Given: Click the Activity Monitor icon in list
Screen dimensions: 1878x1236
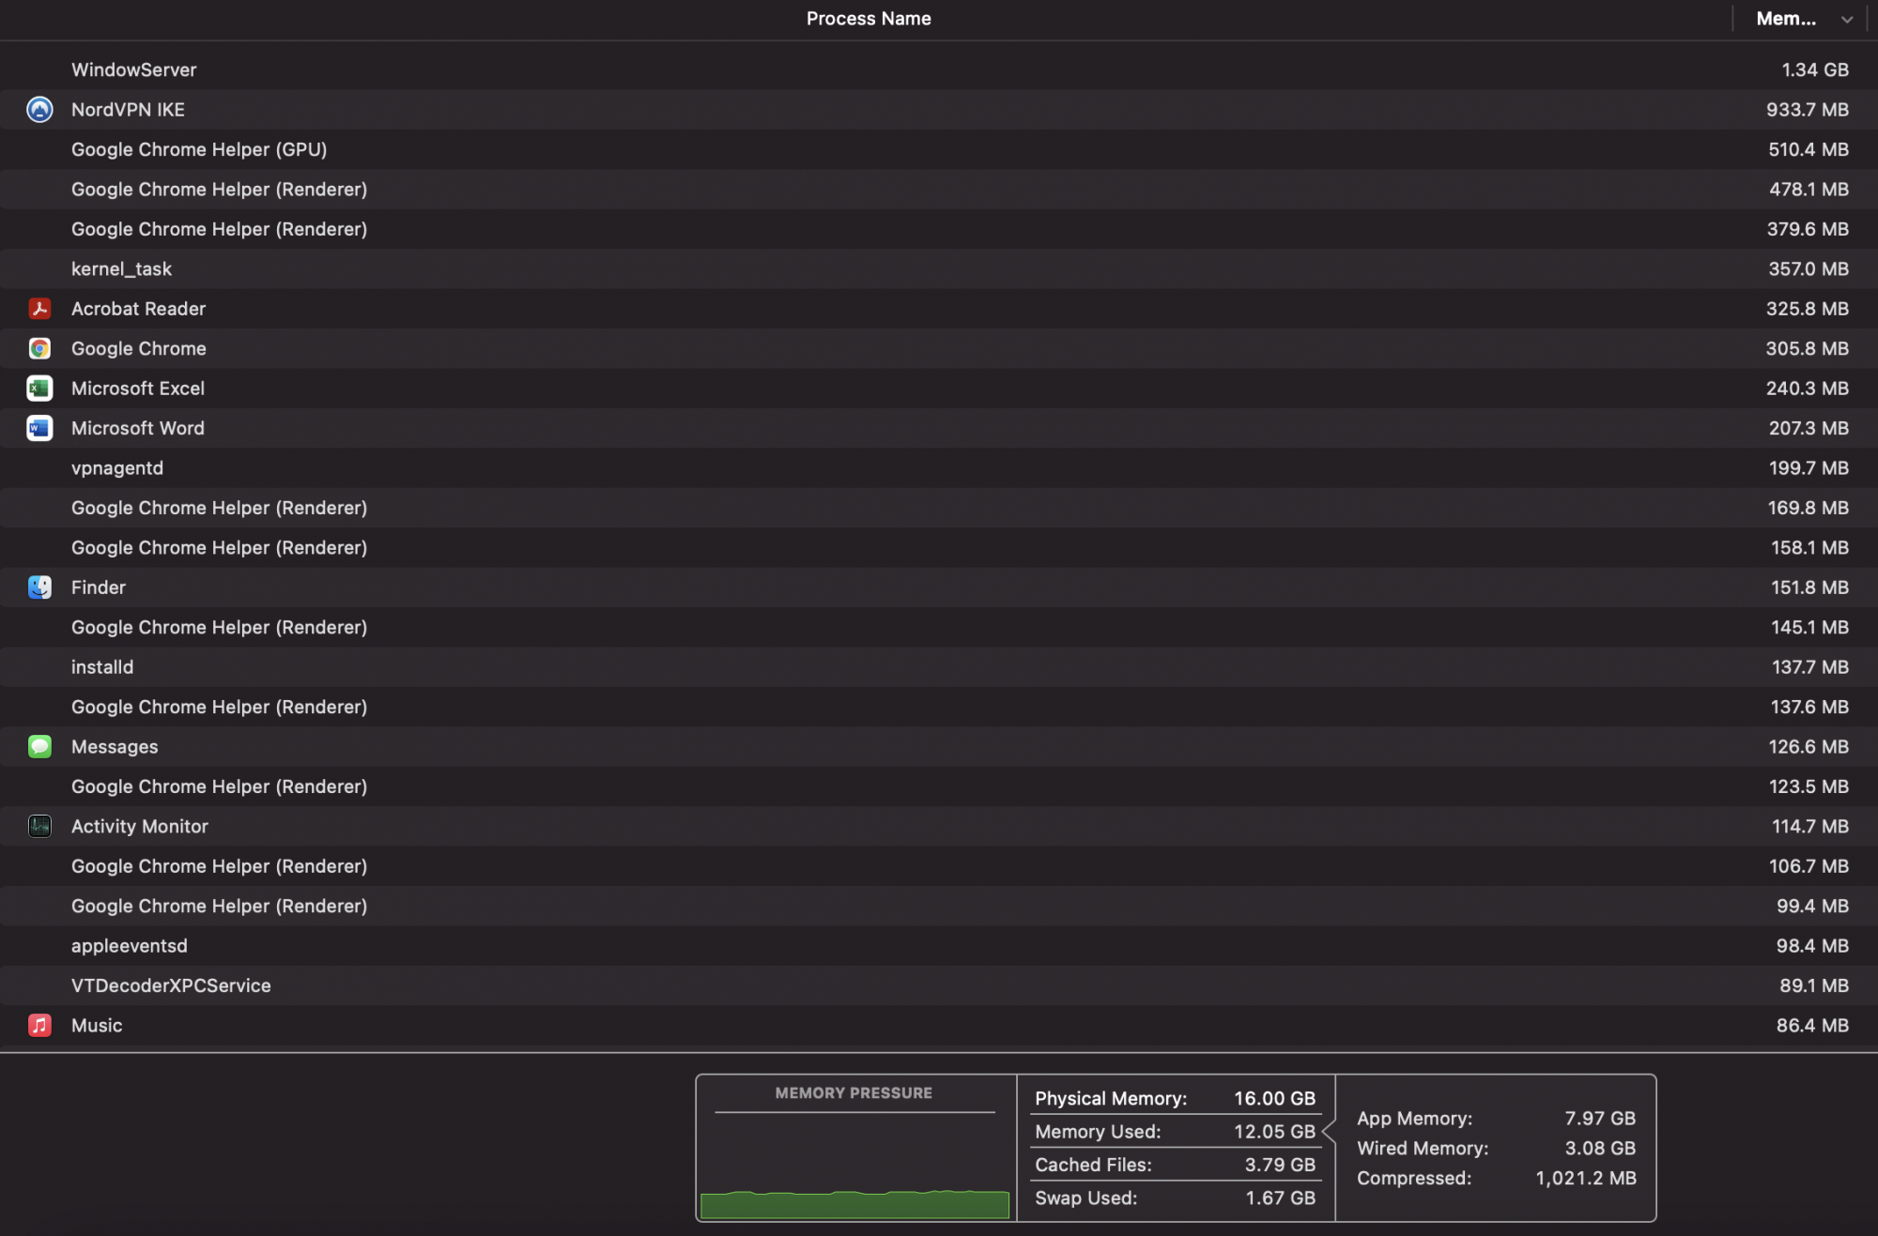Looking at the screenshot, I should point(39,826).
